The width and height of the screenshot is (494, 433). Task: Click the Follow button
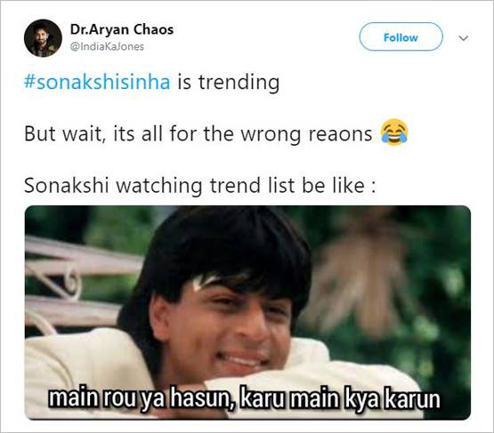click(401, 36)
